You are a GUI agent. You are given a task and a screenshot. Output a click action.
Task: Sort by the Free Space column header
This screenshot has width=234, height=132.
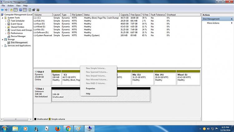pos(135,15)
